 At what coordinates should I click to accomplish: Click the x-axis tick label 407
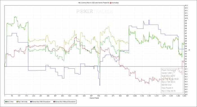tap(55, 96)
